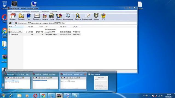The image size is (175, 98).
Task: Sort by the Тип column header
Action: tap(51, 27)
